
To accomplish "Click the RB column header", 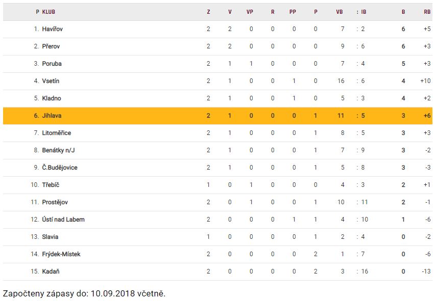I will point(427,12).
